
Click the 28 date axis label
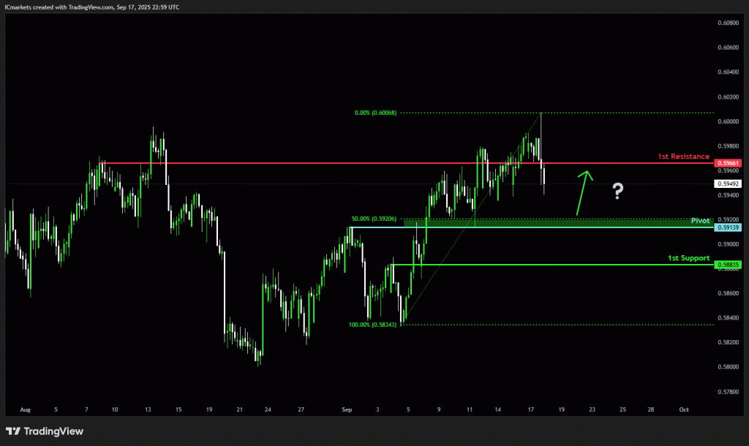651,409
